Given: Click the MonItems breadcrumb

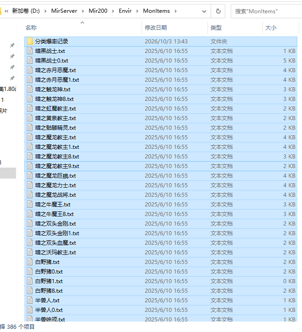Looking at the screenshot, I should coord(157,11).
